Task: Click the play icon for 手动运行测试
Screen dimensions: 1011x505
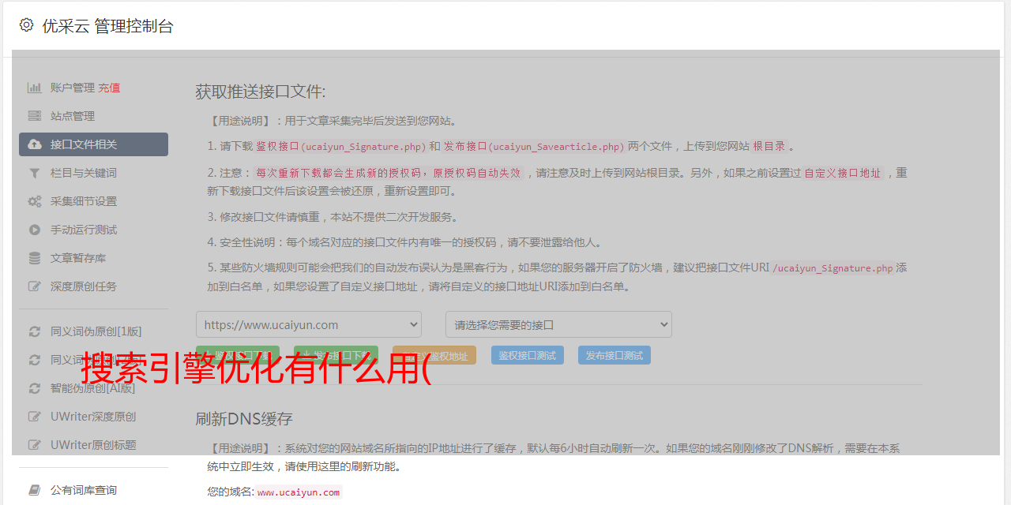Action: click(35, 230)
